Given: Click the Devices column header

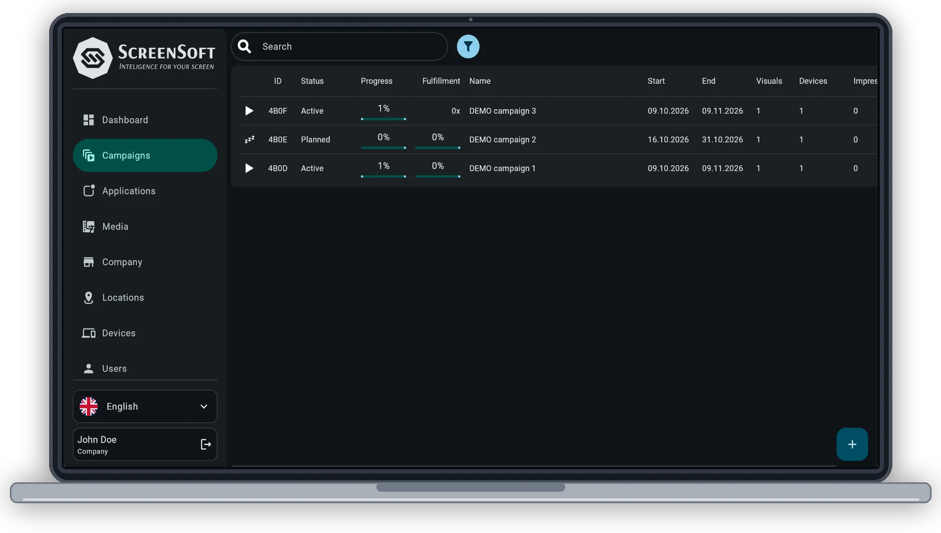Looking at the screenshot, I should pyautogui.click(x=813, y=81).
